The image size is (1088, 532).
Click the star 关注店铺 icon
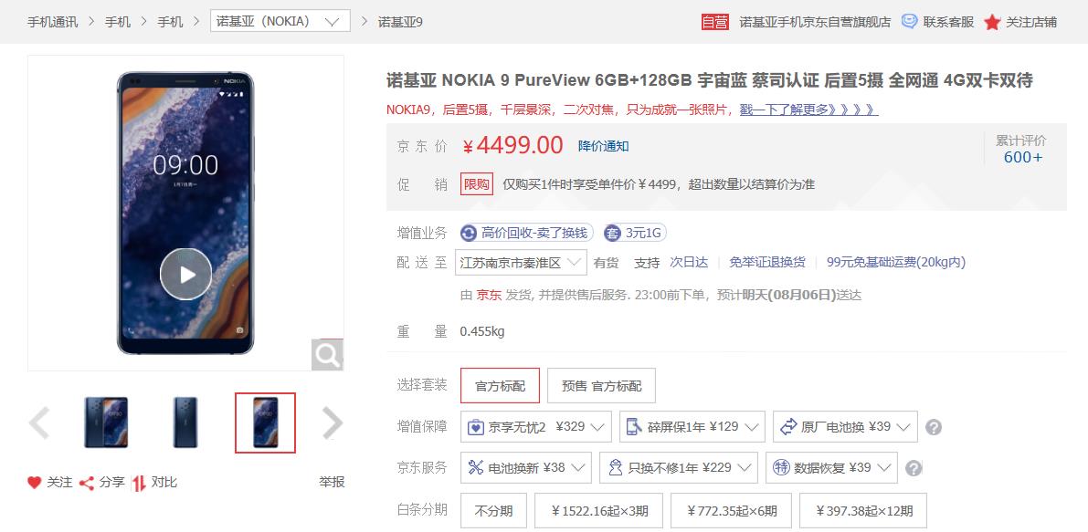pos(992,22)
